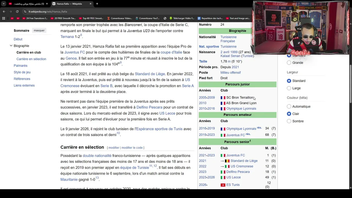The height and width of the screenshot is (198, 352).
Task: Click the site information icon in address bar
Action: pos(25,12)
